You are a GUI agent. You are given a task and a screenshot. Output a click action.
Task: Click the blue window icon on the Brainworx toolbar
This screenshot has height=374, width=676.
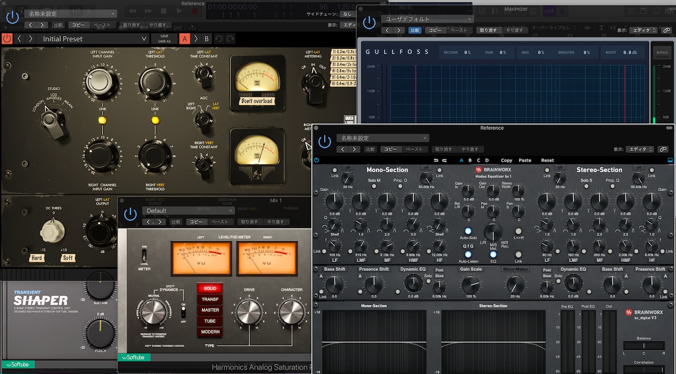[x=670, y=160]
